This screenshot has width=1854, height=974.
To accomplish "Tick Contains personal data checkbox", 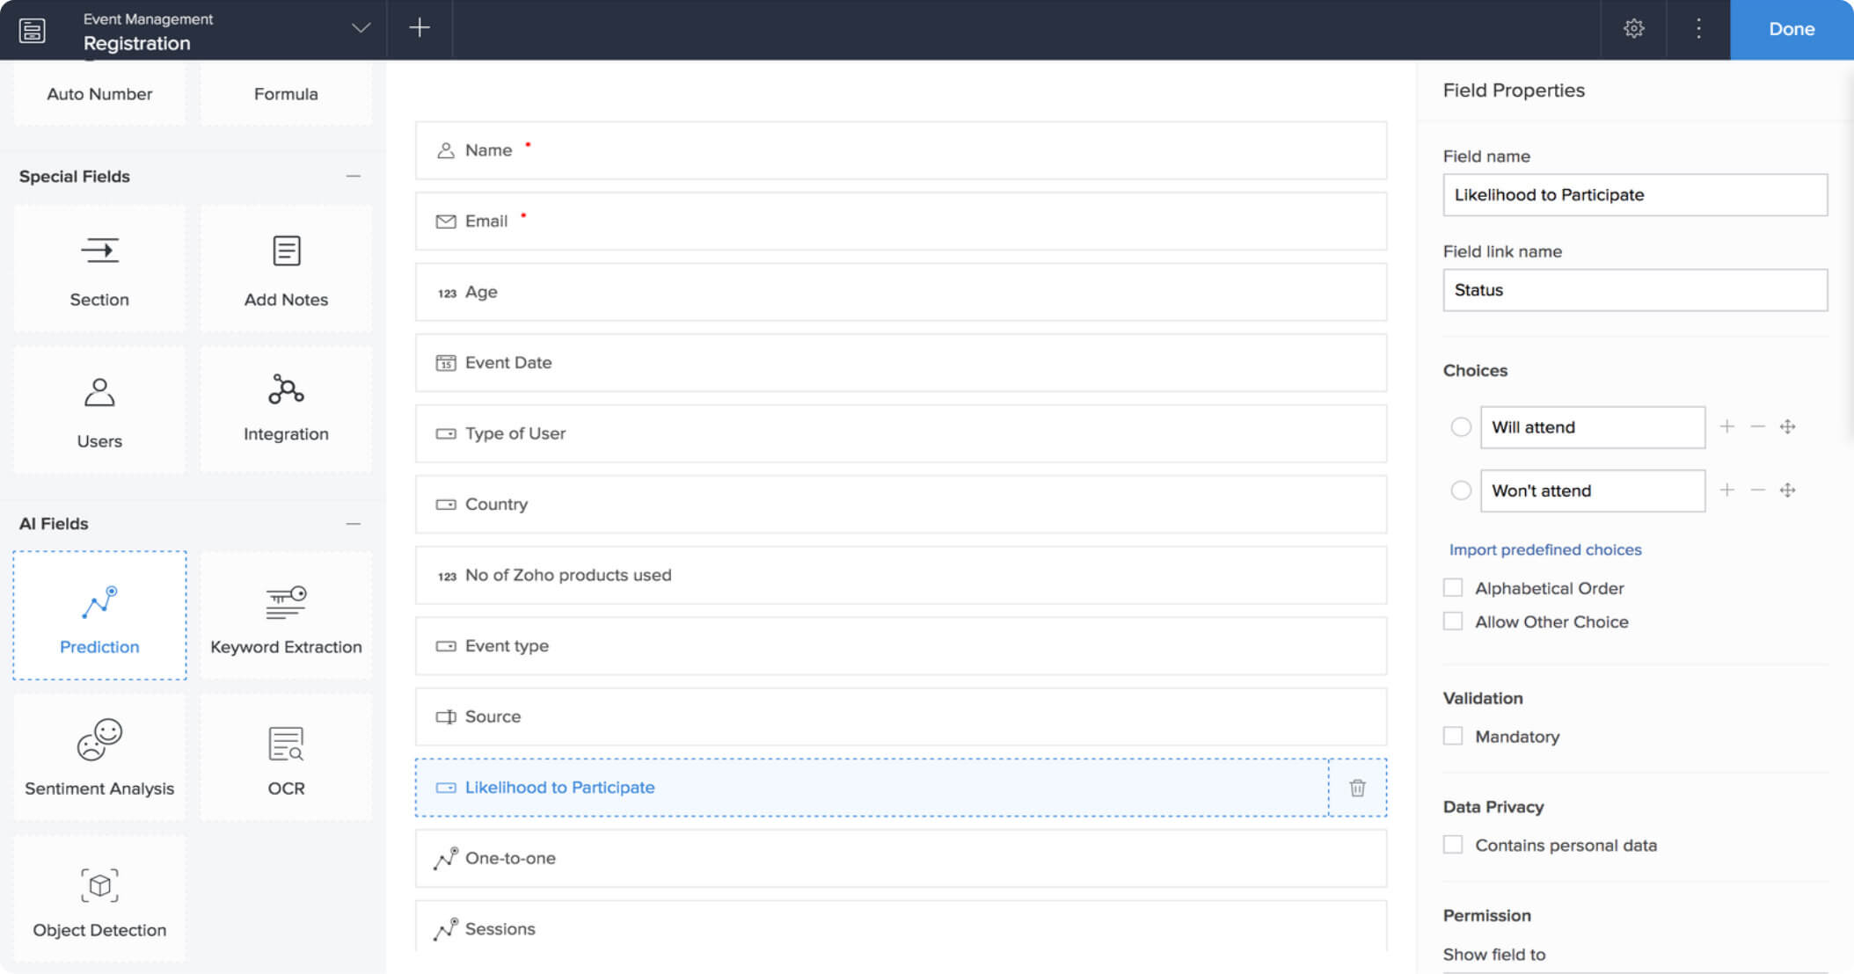I will tap(1453, 846).
